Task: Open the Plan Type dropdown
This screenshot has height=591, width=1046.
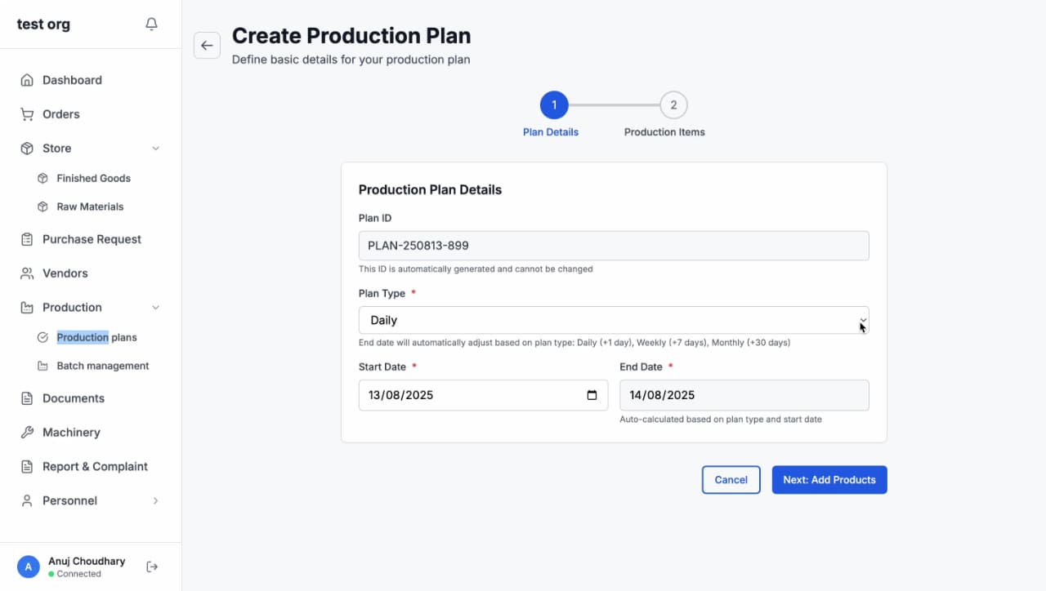Action: pyautogui.click(x=613, y=320)
